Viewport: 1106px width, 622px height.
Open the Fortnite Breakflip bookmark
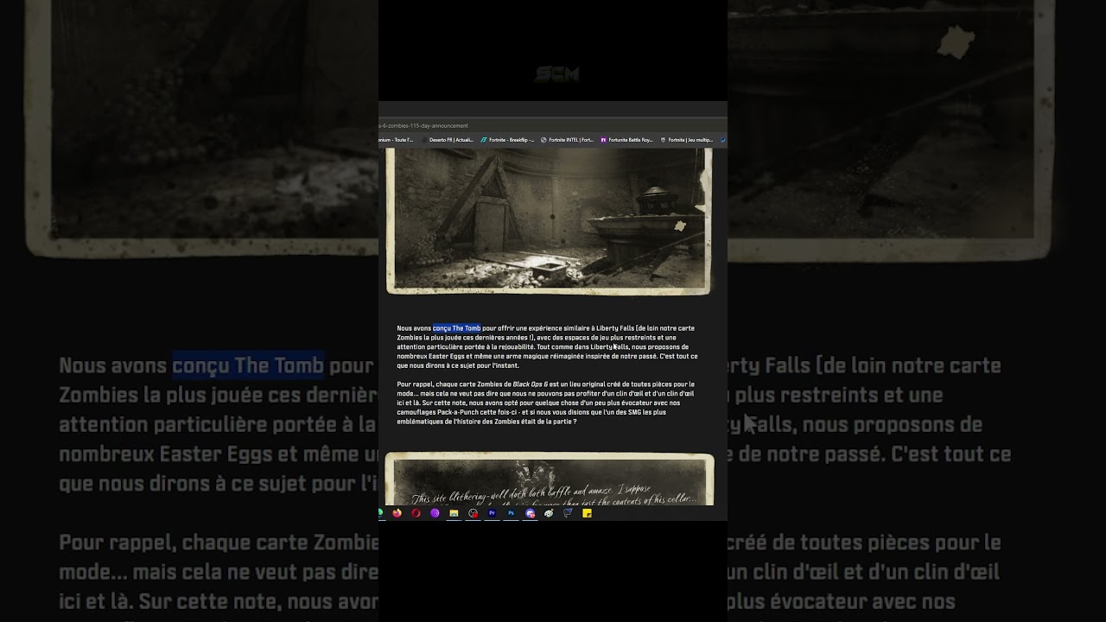click(x=507, y=140)
